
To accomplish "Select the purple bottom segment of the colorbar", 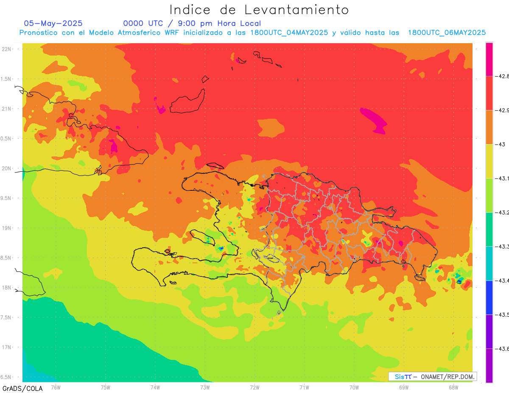I will [x=489, y=365].
